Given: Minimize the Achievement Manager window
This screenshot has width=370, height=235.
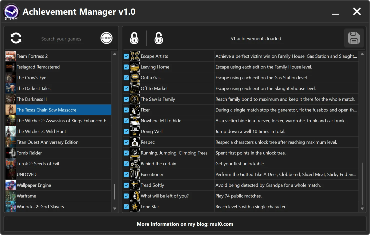Looking at the screenshot, I should [335, 14].
